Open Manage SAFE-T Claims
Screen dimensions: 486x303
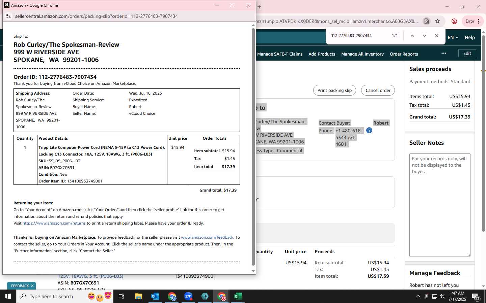click(280, 54)
